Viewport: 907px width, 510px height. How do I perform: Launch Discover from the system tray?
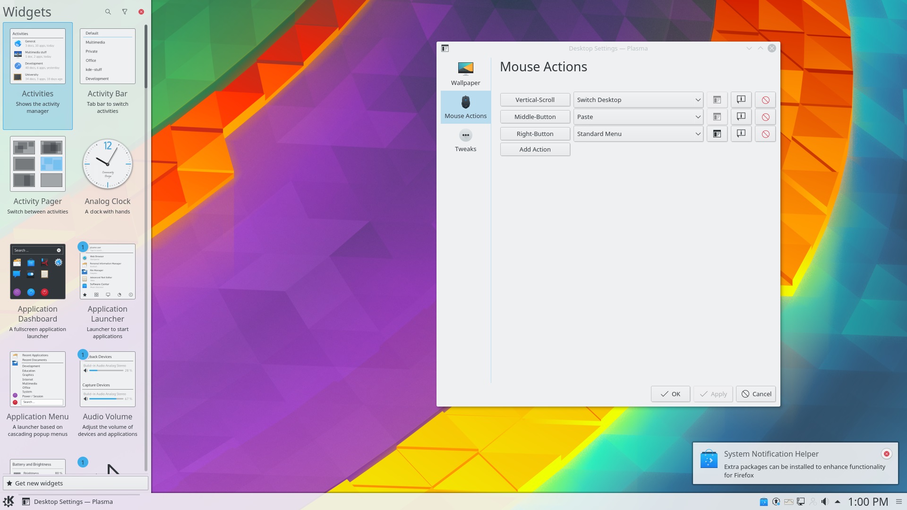[x=764, y=501]
